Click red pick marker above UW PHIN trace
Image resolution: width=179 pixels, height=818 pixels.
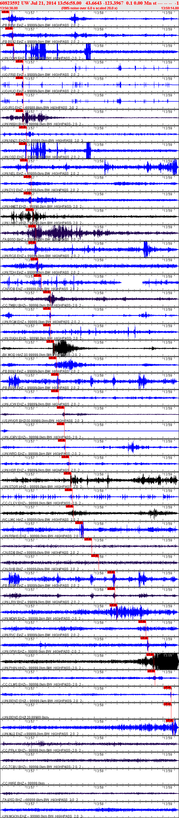(x=150, y=655)
